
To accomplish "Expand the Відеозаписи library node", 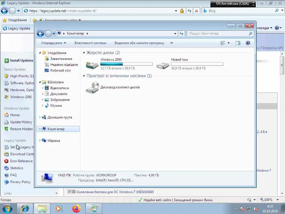I will 43,88.
